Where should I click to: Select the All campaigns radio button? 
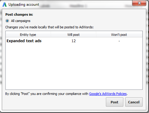[x=7, y=21]
